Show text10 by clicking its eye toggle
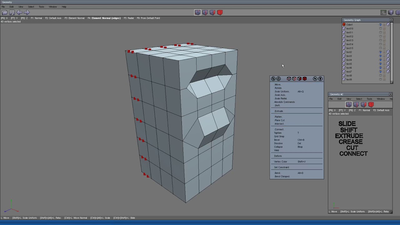The height and width of the screenshot is (225, 400). pyautogui.click(x=380, y=28)
